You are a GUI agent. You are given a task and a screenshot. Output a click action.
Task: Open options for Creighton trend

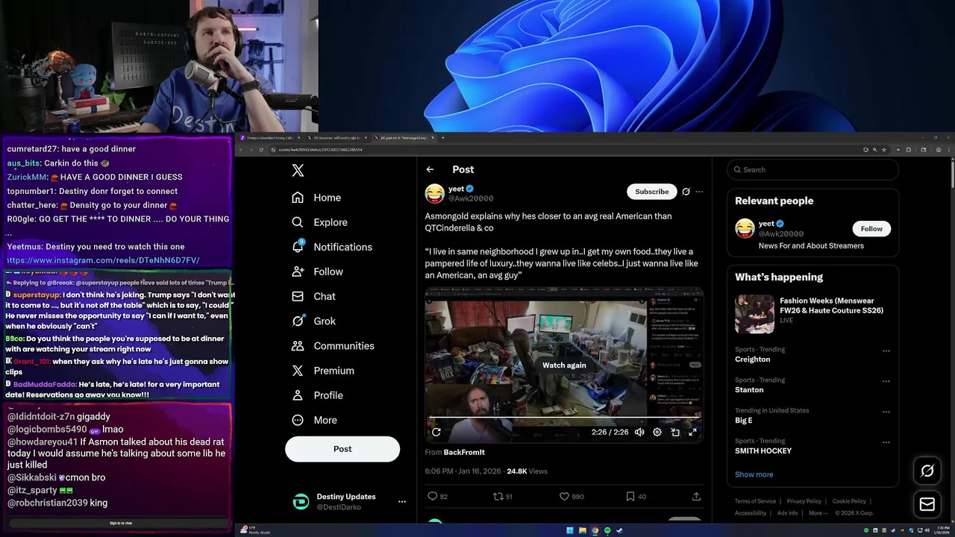(886, 351)
